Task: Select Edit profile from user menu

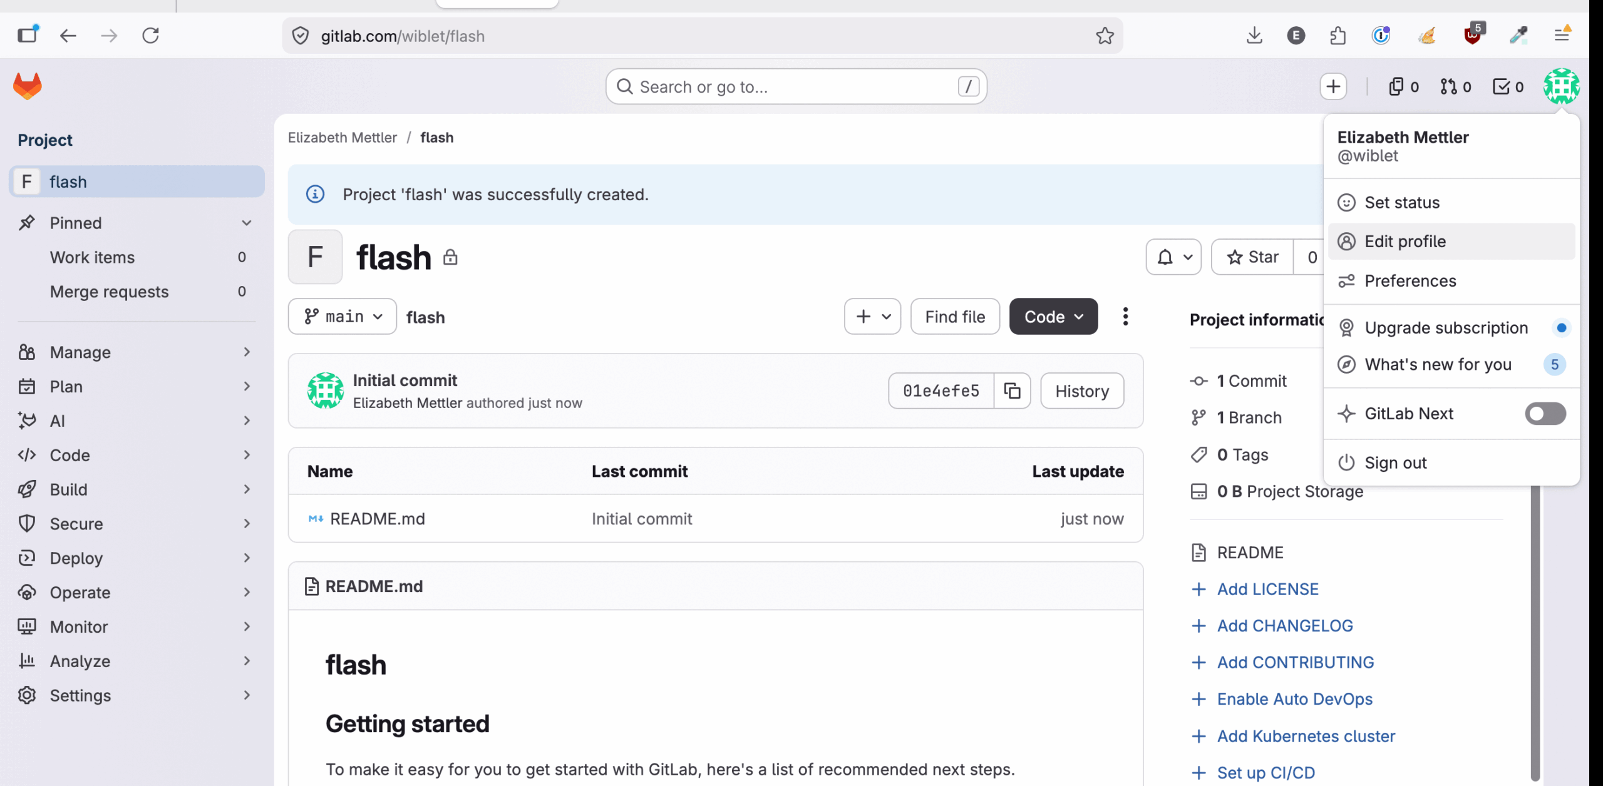Action: 1451,242
